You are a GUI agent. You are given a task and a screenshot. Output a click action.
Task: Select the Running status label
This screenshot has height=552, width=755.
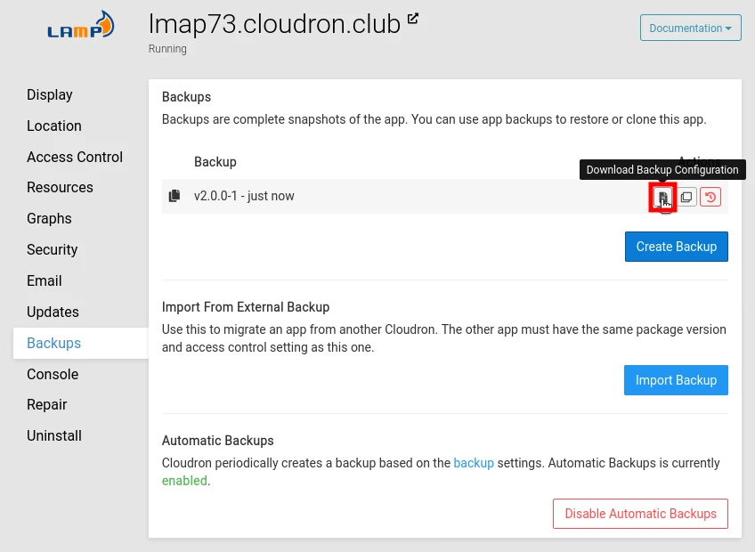coord(167,49)
